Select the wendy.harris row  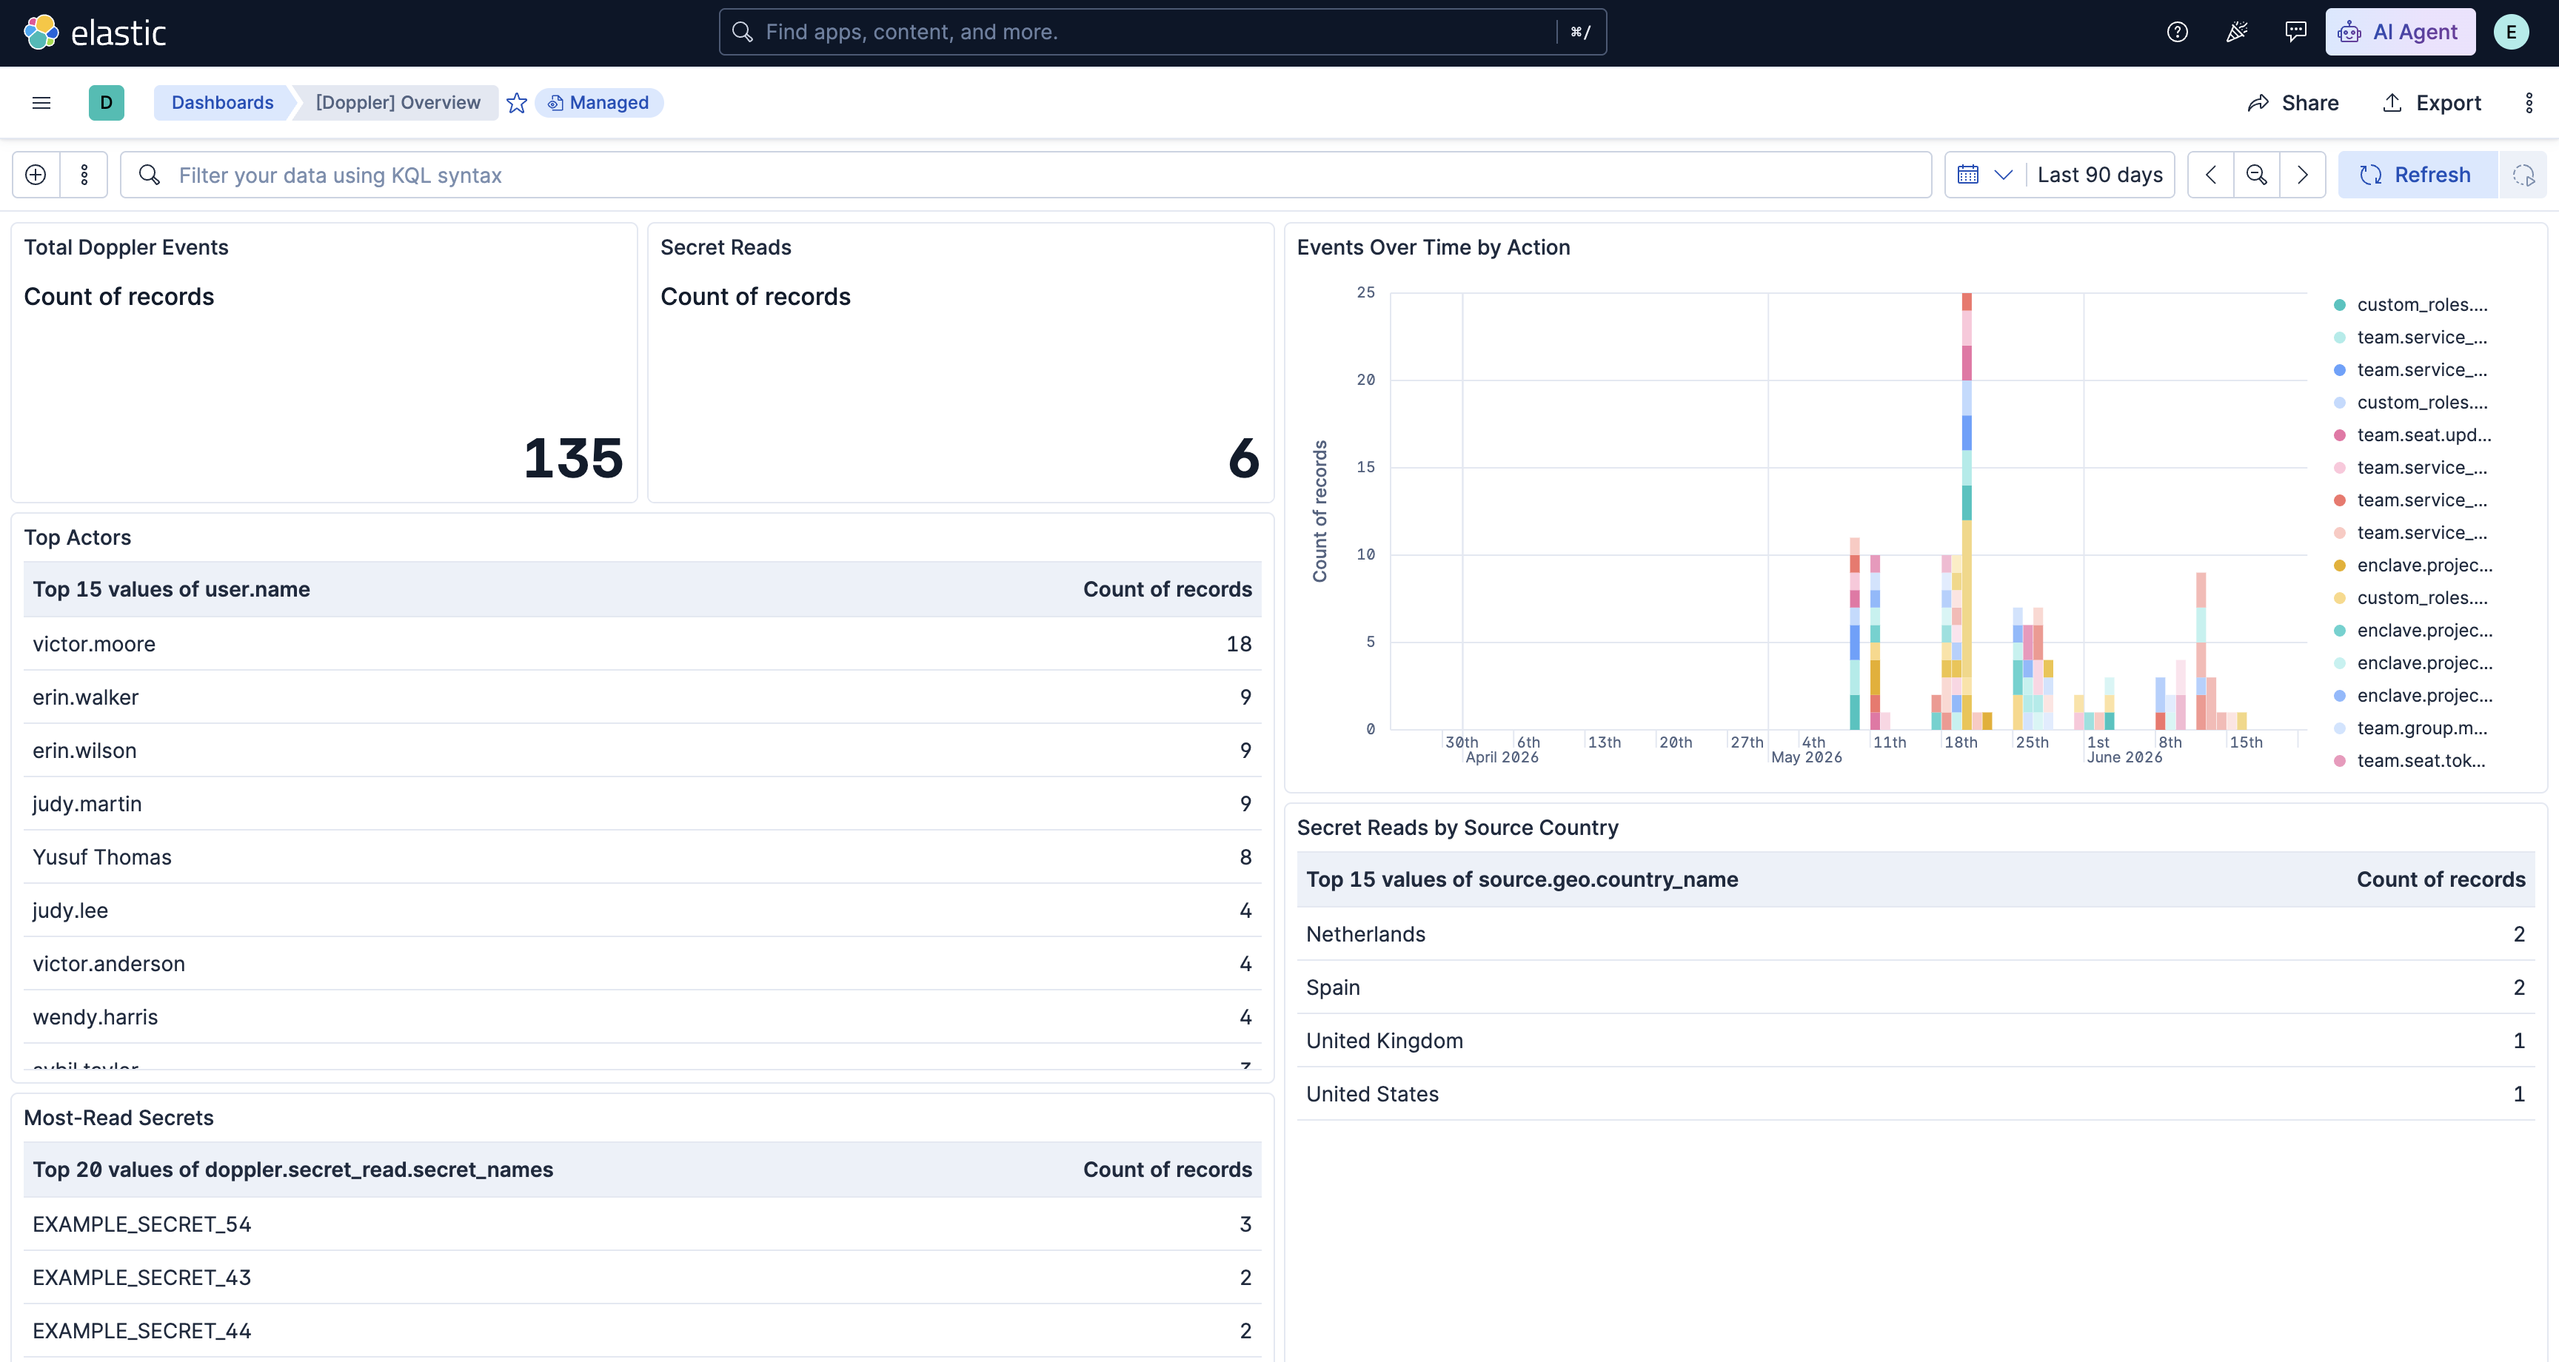[x=642, y=1017]
